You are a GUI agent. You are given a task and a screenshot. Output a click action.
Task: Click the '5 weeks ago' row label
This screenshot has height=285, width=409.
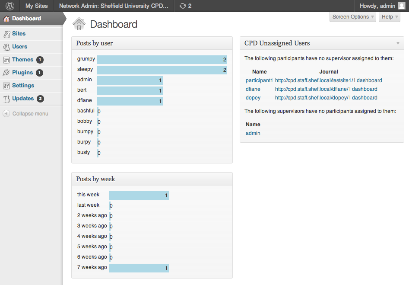92,247
